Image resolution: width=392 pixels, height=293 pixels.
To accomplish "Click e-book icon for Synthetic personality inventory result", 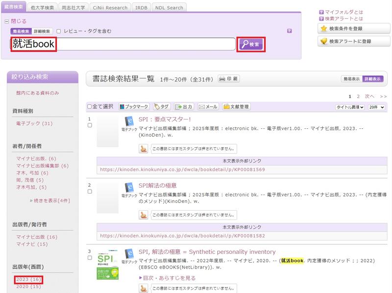I will point(129,254).
